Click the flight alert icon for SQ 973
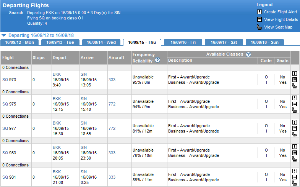The image size is (300, 187). point(295,74)
